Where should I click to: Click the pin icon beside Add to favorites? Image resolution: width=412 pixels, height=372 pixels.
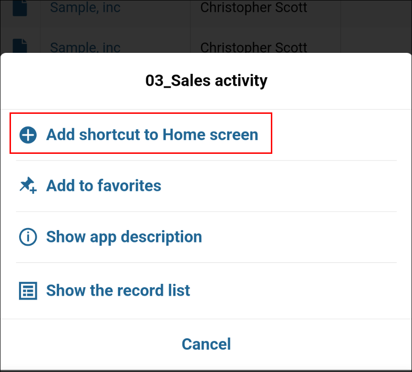(28, 185)
